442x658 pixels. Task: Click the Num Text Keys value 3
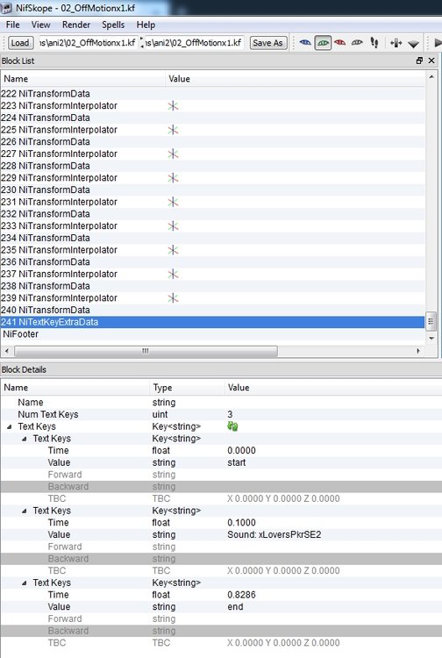click(230, 414)
